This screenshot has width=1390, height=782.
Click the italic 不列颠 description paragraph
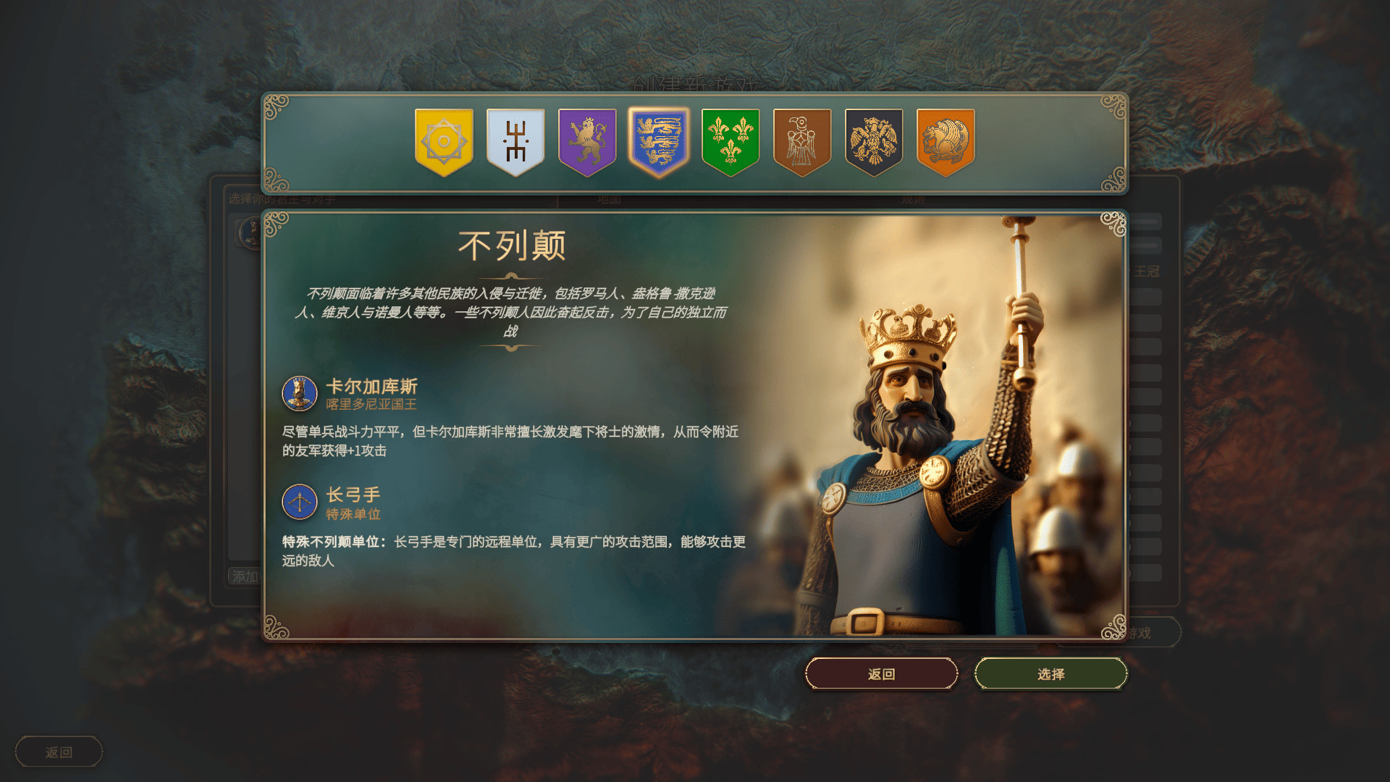[511, 312]
